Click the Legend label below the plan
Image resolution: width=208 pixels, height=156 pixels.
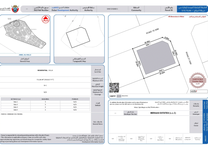pyautogui.click(x=112, y=96)
